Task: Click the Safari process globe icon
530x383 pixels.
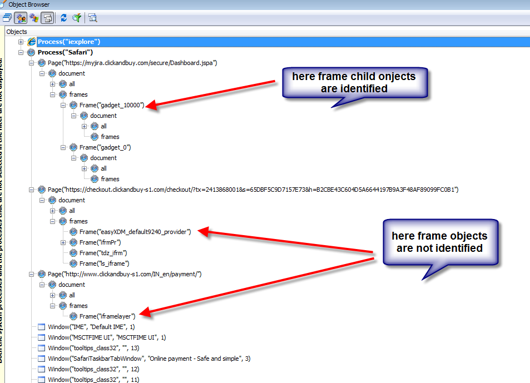Action: [x=32, y=52]
